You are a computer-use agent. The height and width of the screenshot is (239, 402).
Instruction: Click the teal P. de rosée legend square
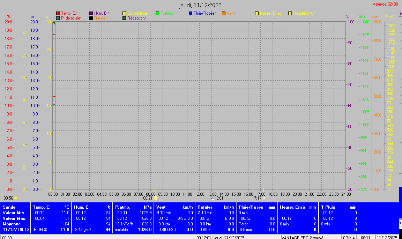pos(58,18)
